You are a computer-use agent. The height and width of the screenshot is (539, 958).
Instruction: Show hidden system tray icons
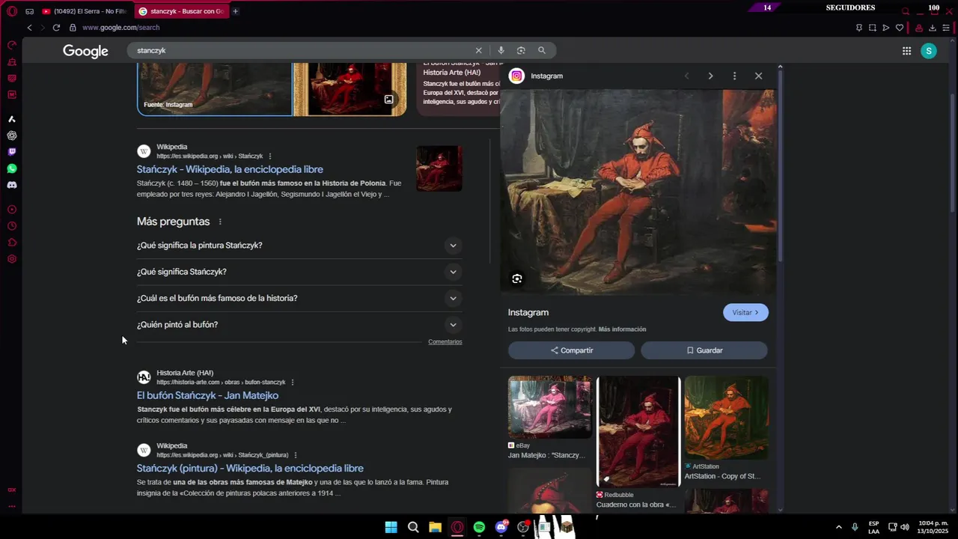838,527
